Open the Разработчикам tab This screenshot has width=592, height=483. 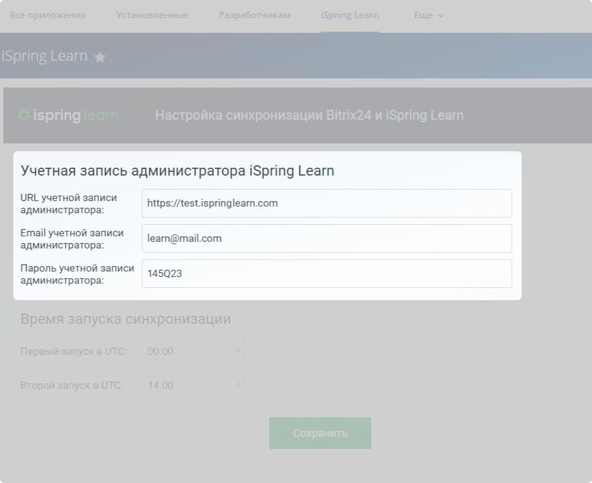coord(254,15)
